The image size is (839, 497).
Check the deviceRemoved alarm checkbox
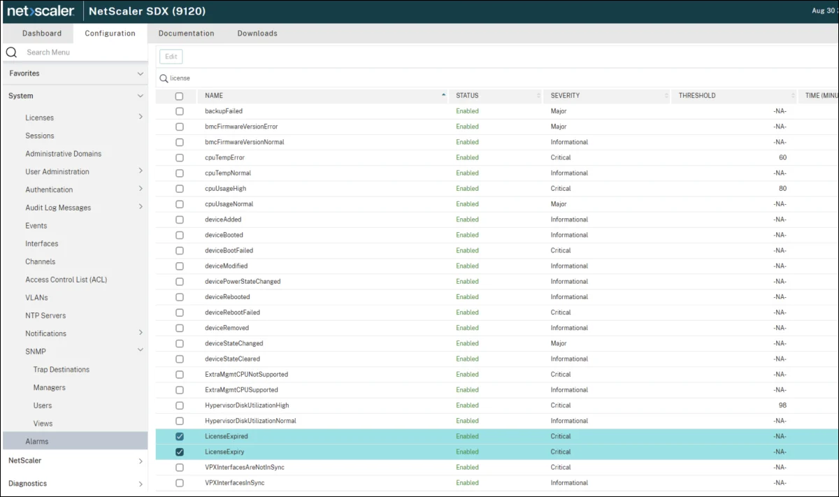179,329
